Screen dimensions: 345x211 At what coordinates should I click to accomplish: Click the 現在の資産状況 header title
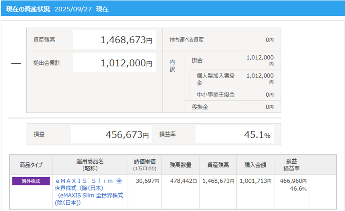tap(28, 9)
